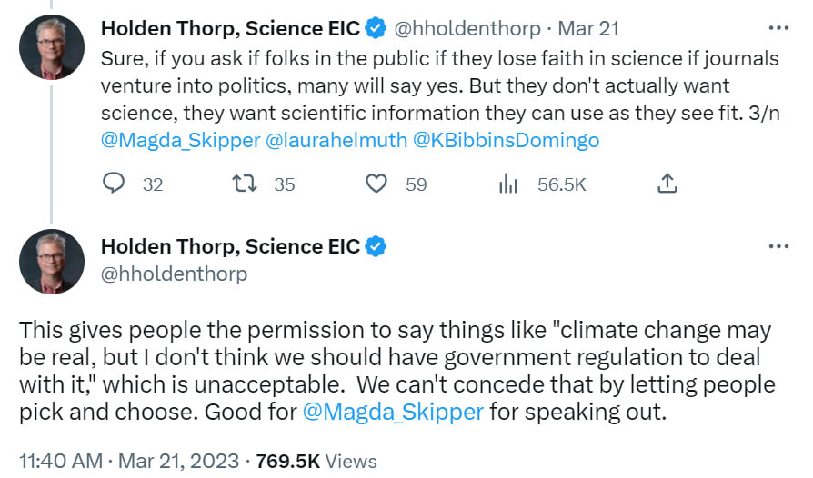Open more options menu on second tweet
This screenshot has width=813, height=478.
(778, 246)
